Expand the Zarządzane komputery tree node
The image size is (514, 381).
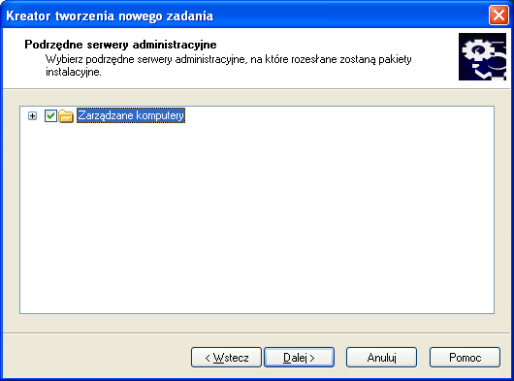(x=32, y=116)
